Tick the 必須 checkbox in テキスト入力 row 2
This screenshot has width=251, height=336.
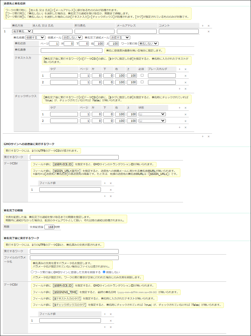[x=142, y=82]
